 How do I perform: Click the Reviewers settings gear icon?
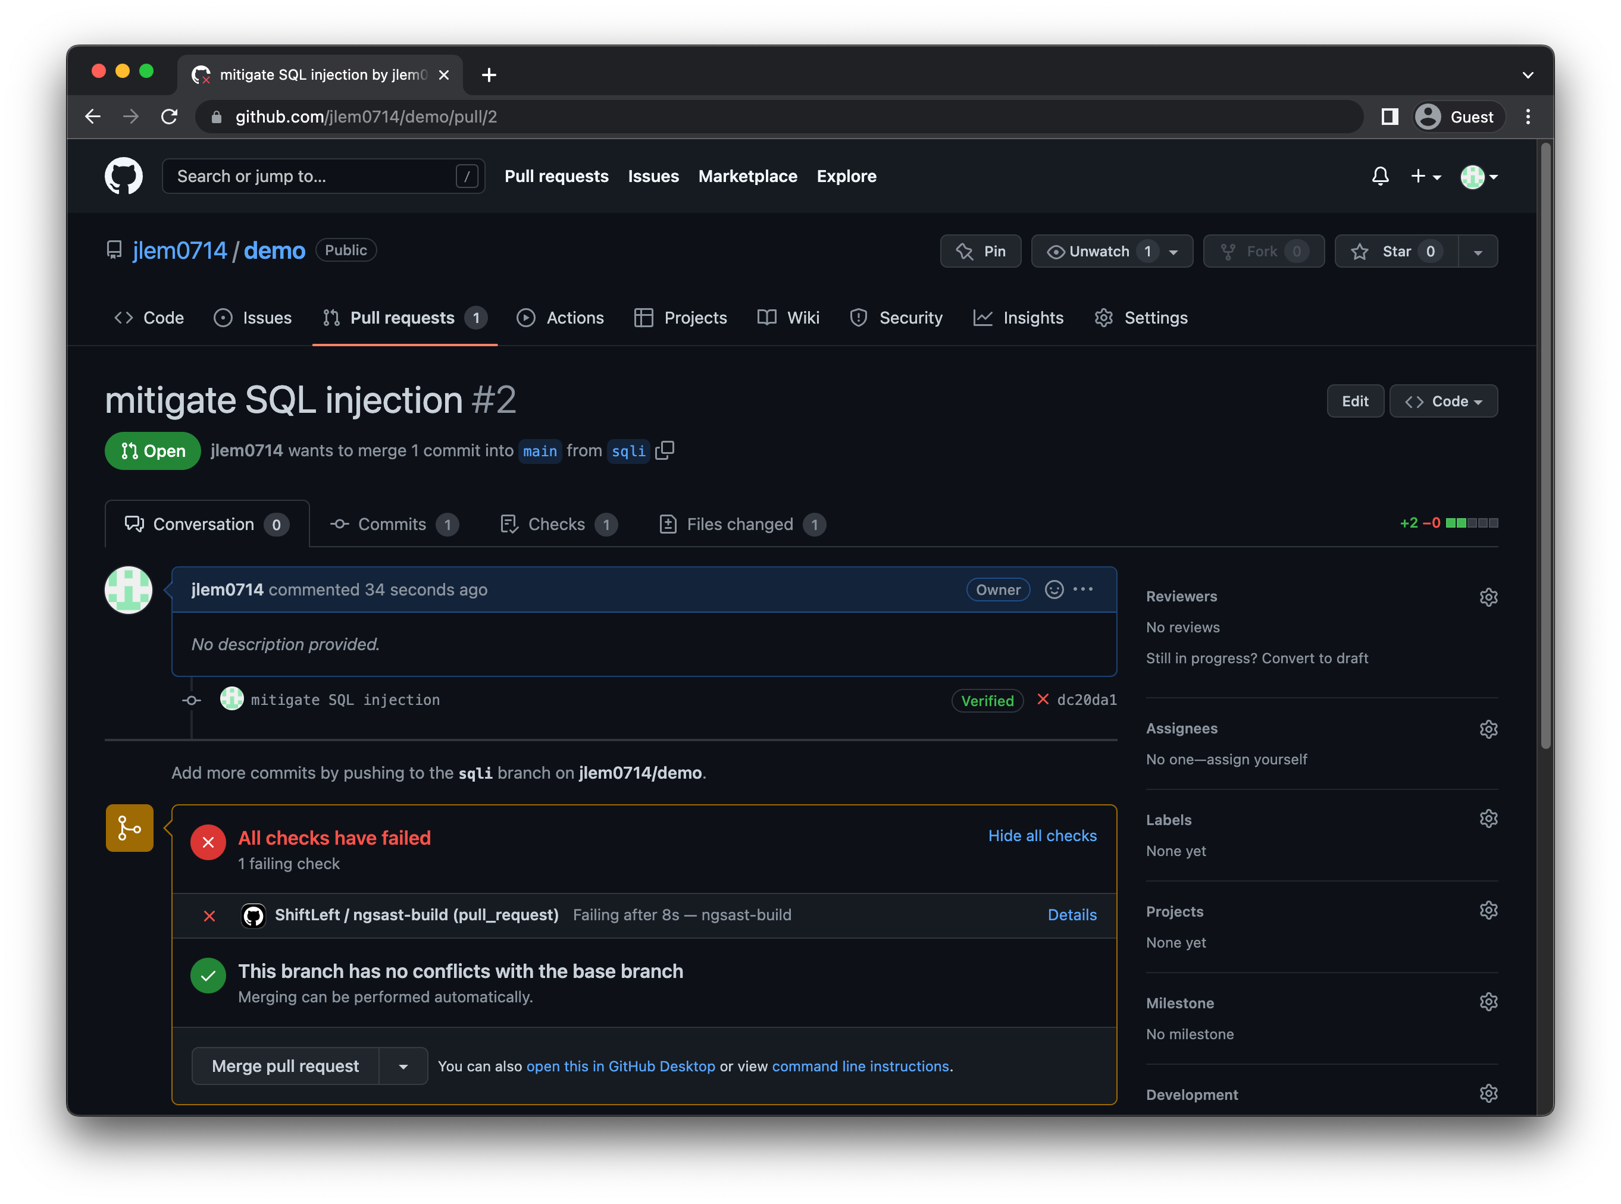tap(1488, 597)
